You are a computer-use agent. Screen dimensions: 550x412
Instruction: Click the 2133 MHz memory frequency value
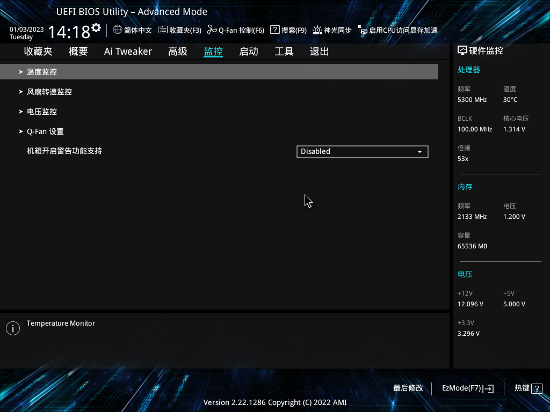472,217
